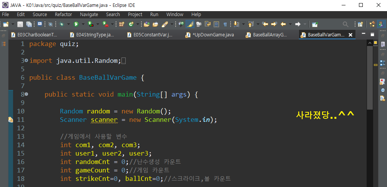Open the File menu
The image size is (387, 187).
[5, 15]
